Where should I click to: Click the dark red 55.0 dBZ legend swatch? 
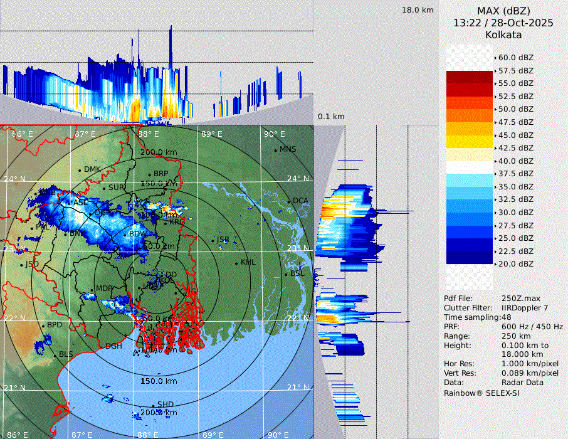[469, 90]
